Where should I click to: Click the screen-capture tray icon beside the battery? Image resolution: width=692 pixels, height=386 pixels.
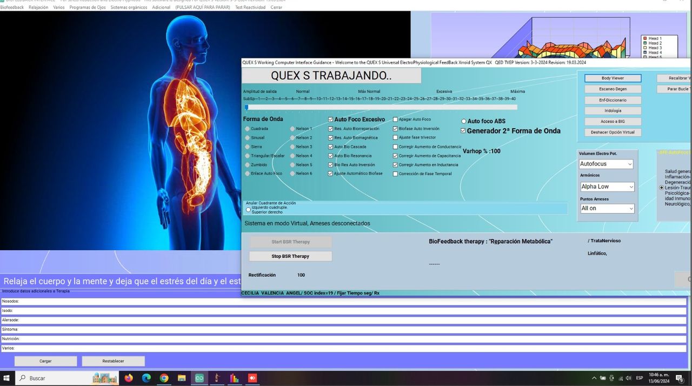click(x=611, y=378)
